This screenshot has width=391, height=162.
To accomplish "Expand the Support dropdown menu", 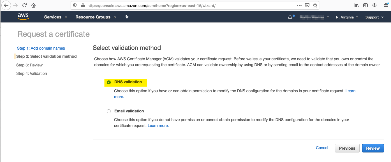I will pos(374,17).
